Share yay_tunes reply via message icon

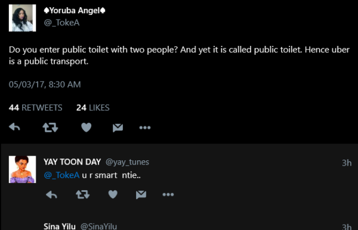(x=141, y=195)
